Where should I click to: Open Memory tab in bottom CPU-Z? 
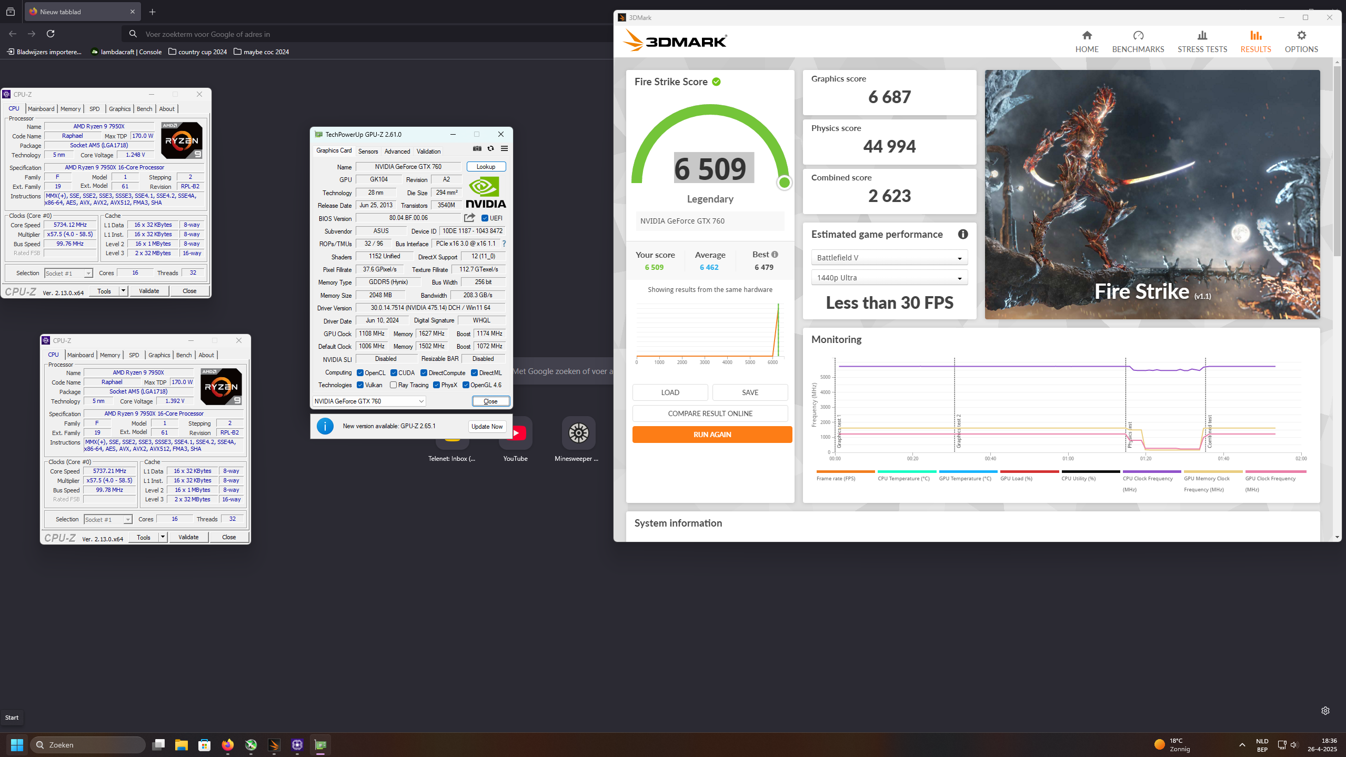tap(110, 355)
